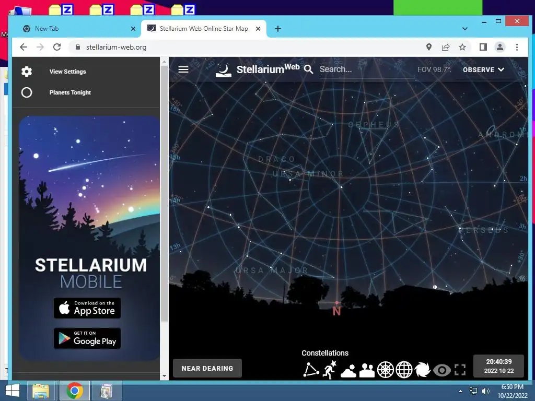Reload the page with refresh icon
This screenshot has height=401, width=535.
(x=57, y=47)
